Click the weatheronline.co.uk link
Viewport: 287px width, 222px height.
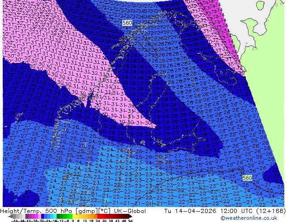tap(249, 218)
